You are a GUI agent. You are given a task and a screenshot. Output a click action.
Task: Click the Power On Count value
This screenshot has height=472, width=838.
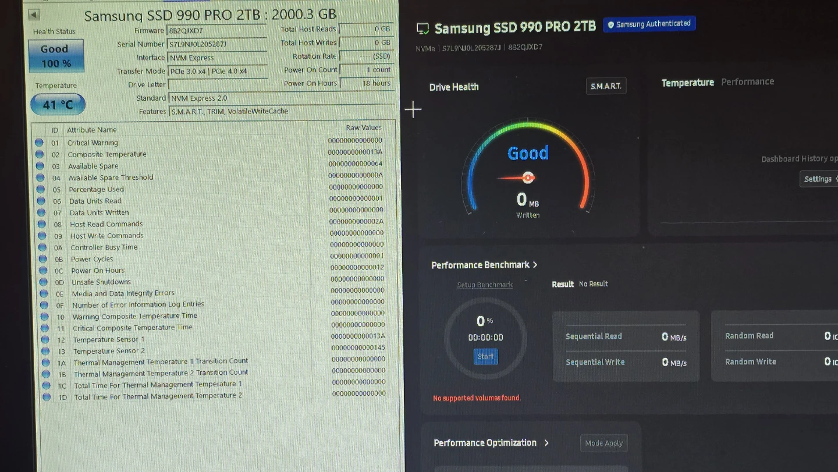click(x=367, y=69)
